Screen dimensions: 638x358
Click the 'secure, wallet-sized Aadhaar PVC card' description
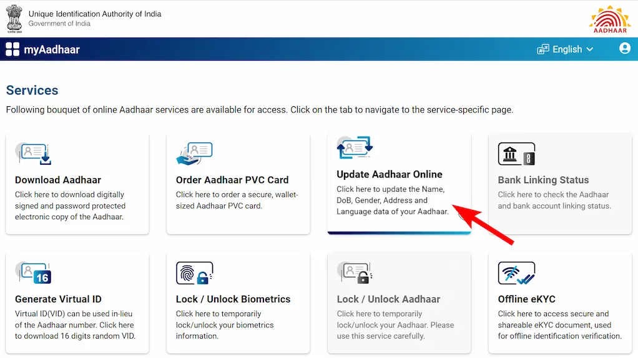point(237,201)
